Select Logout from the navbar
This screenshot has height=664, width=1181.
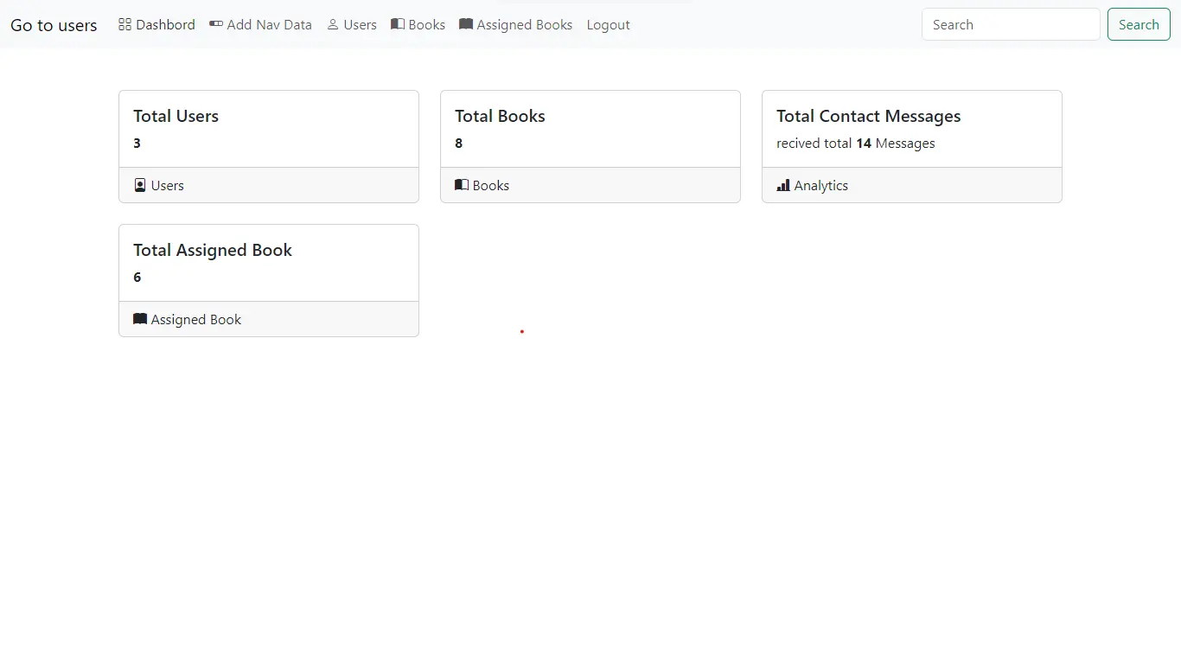[x=608, y=24]
